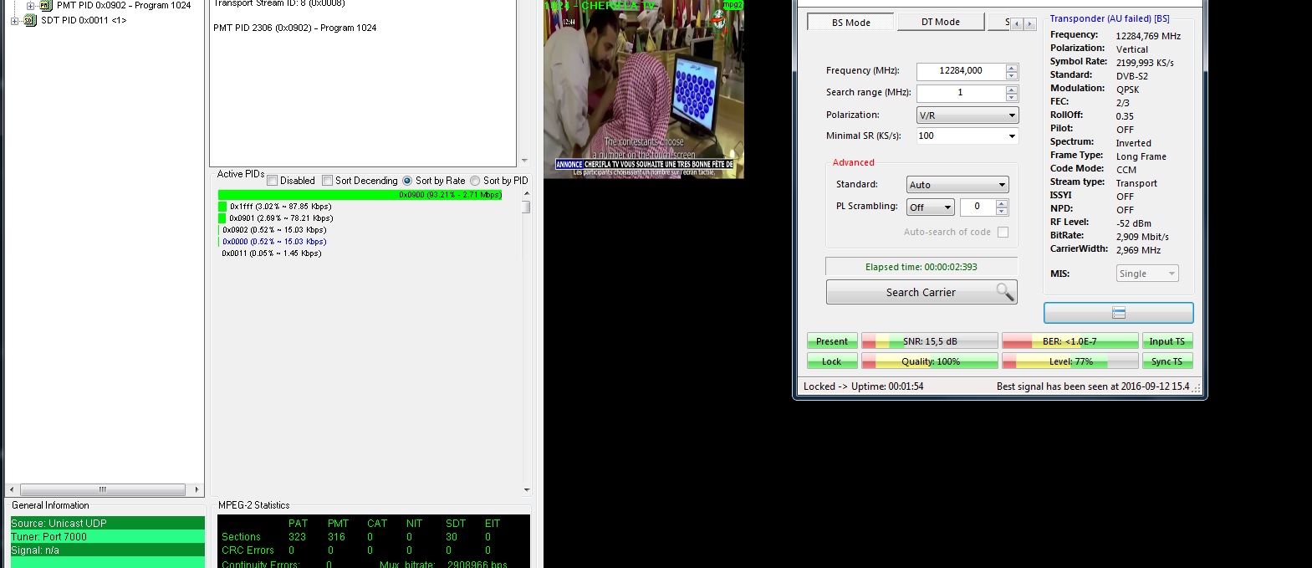Enable the Disabled checkbox in Active PIDs
1312x568 pixels.
pos(272,181)
